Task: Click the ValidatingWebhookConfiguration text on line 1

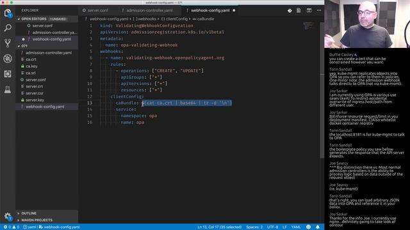Action: pyautogui.click(x=154, y=26)
